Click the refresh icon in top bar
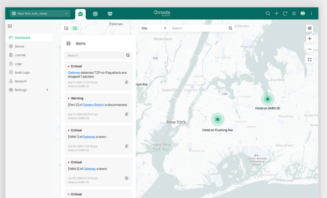The image size is (327, 198). [285, 14]
